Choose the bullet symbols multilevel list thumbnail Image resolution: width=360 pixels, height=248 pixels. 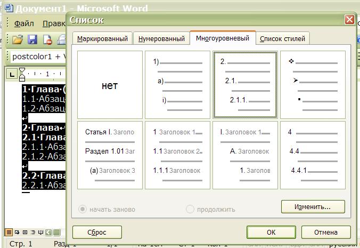[x=313, y=85]
